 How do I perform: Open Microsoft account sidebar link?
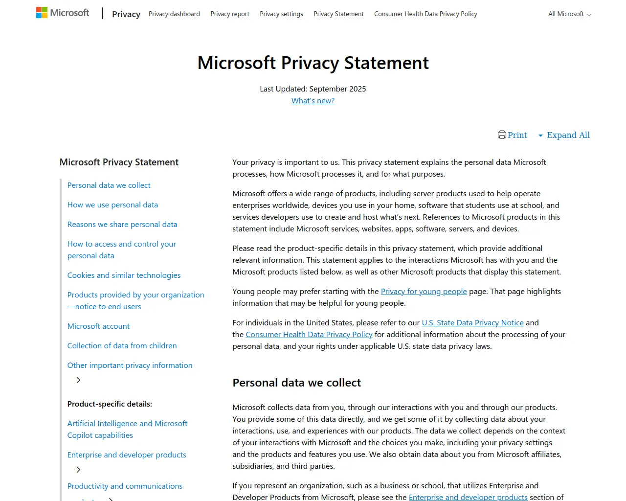(x=98, y=326)
